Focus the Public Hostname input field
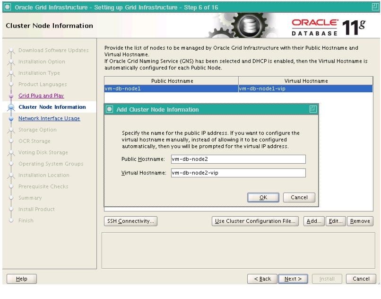381x299 pixels. (x=238, y=159)
